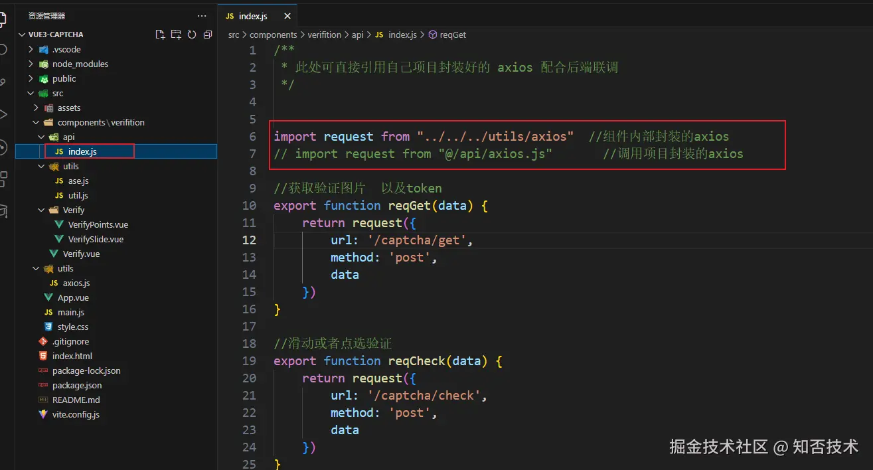Click the reqCheck function name on line 19
The image size is (873, 470).
tap(417, 360)
